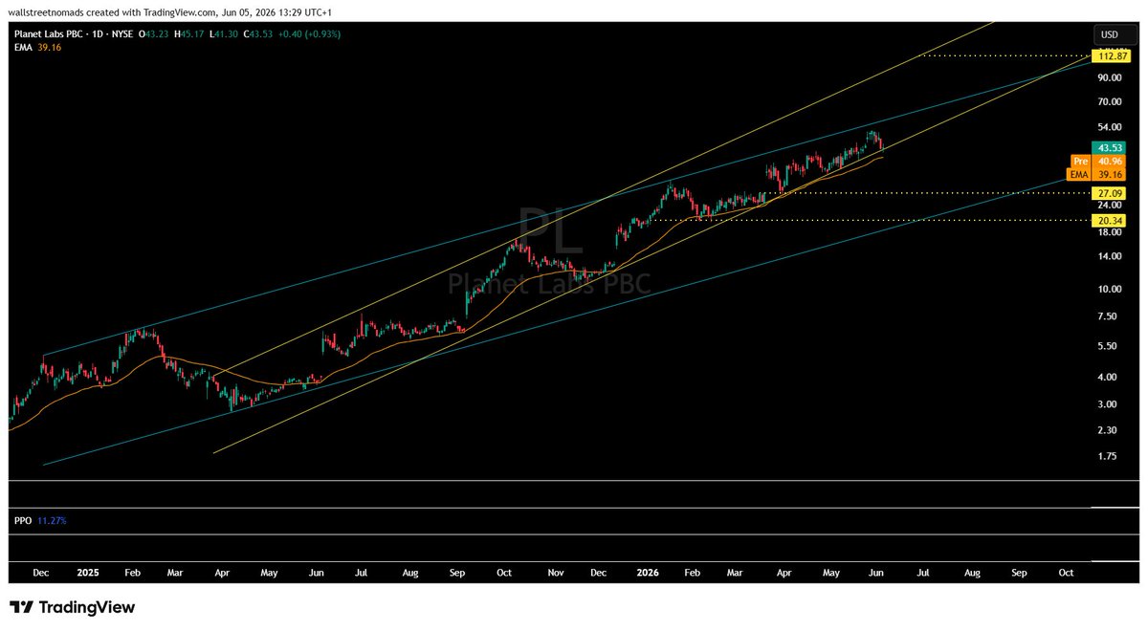Viewport: 1148px width, 631px height.
Task: Click the open value O43.23
Action: (x=154, y=34)
